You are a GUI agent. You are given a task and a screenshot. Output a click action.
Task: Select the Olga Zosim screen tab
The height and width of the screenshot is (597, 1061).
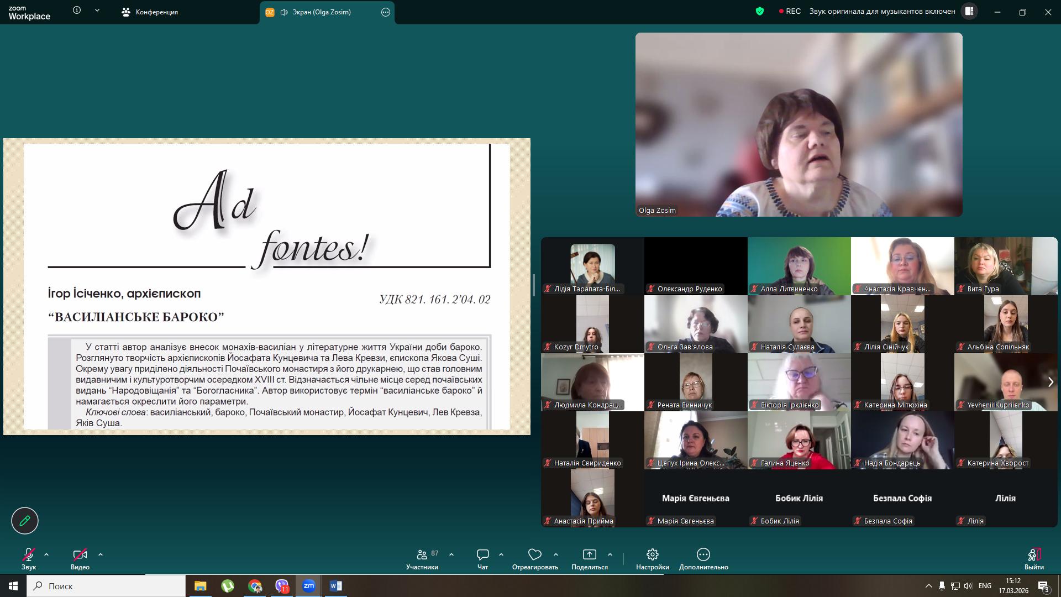[x=321, y=12]
